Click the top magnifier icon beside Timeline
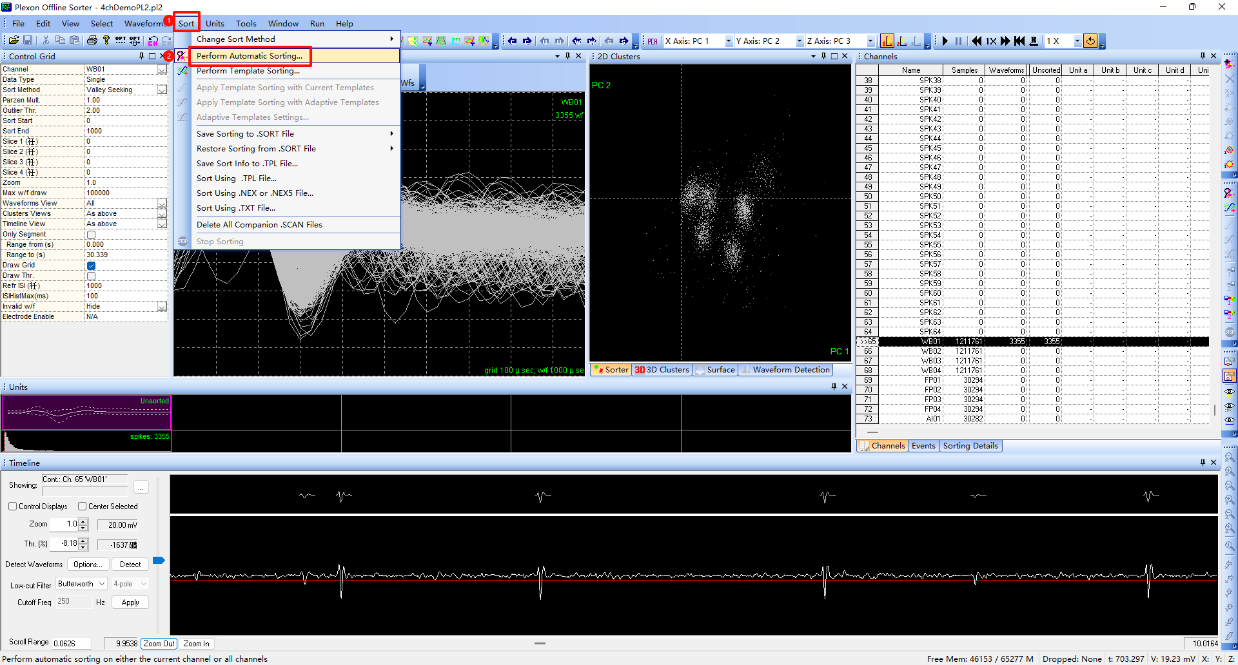1238x665 pixels. [1230, 458]
